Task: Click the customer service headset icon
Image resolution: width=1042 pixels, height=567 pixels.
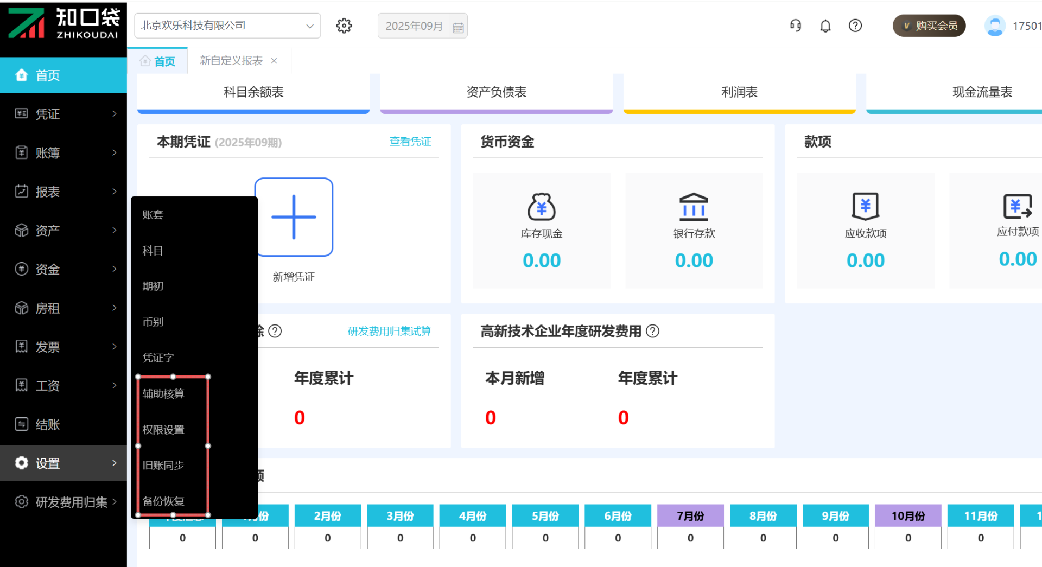Action: pyautogui.click(x=796, y=26)
